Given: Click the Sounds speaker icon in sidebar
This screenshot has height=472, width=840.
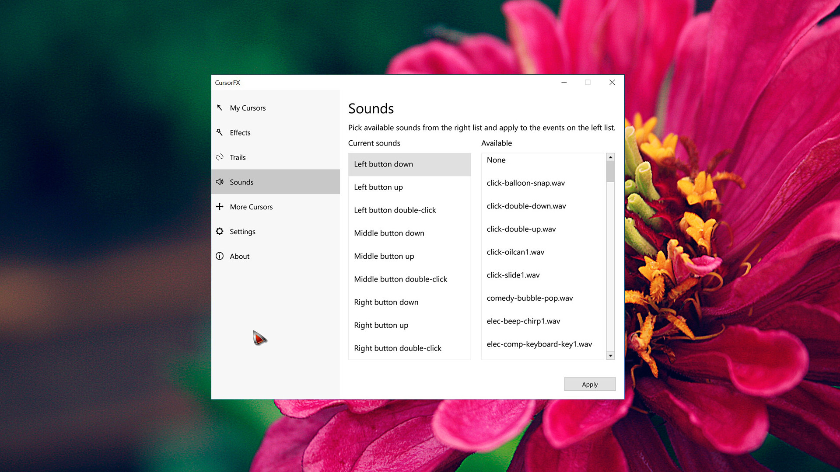Looking at the screenshot, I should [220, 182].
